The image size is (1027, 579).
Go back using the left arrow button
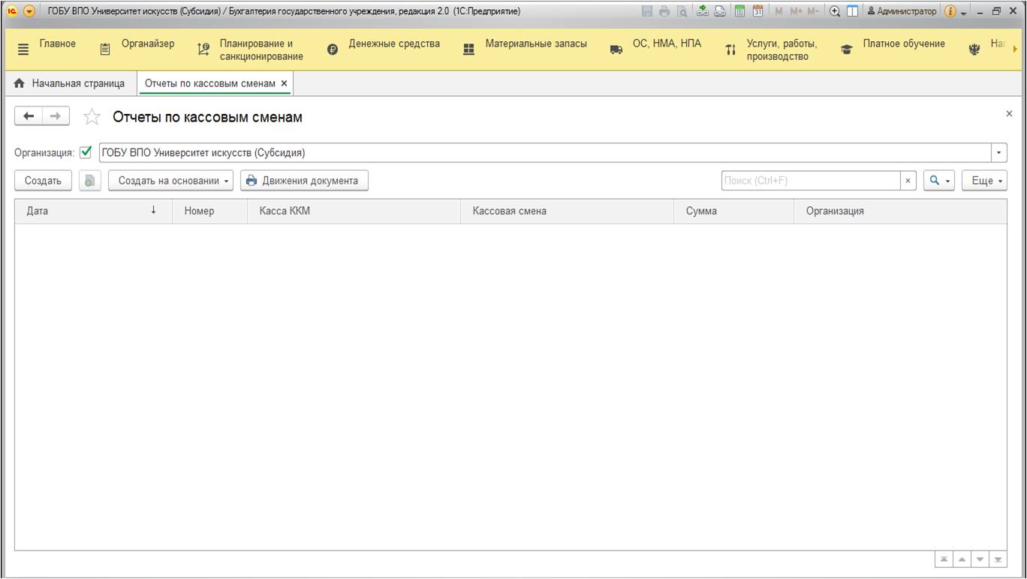[x=29, y=116]
